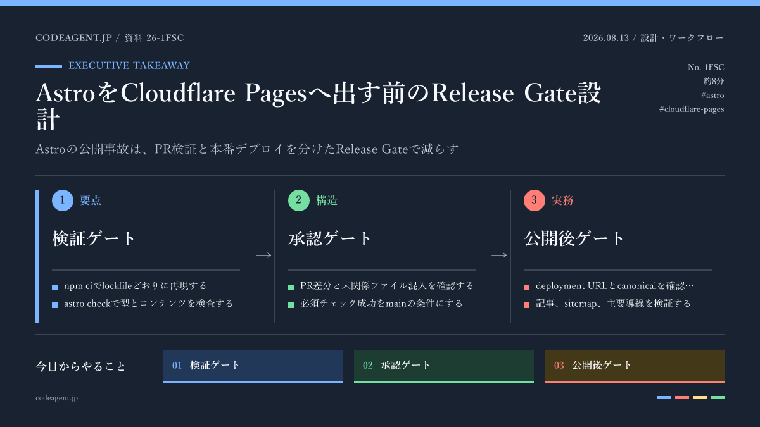
Task: Click bullet 必須チェック成功をmainの条件にする
Action: pyautogui.click(x=382, y=304)
